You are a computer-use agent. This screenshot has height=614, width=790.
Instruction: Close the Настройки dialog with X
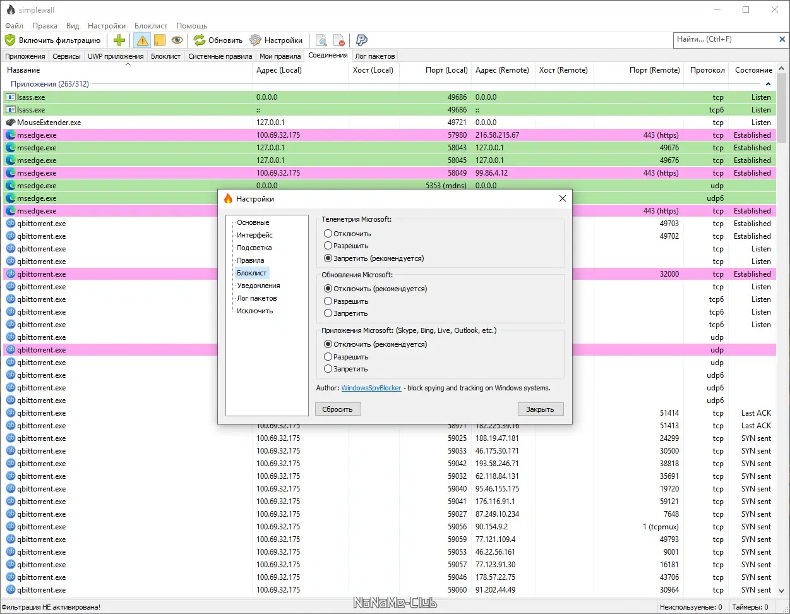(563, 198)
